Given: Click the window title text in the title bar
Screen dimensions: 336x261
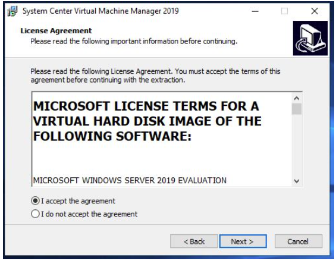Looking at the screenshot, I should [x=101, y=11].
